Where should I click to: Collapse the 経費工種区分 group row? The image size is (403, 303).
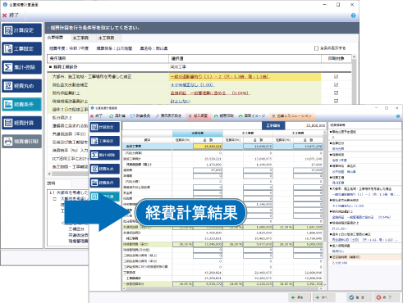tap(50, 67)
